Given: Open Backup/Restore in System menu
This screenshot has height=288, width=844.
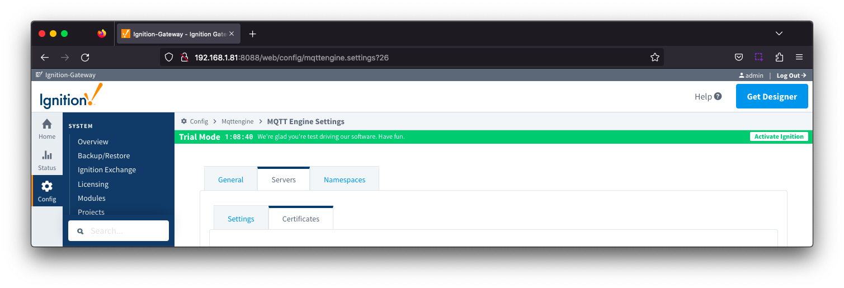Looking at the screenshot, I should [103, 156].
